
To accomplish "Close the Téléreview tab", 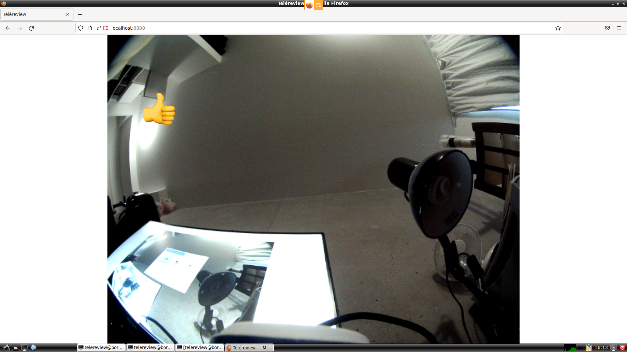I will pyautogui.click(x=68, y=14).
